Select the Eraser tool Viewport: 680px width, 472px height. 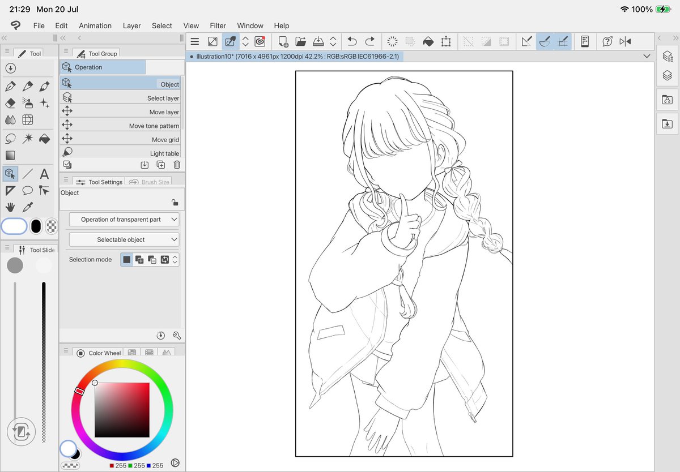click(10, 103)
